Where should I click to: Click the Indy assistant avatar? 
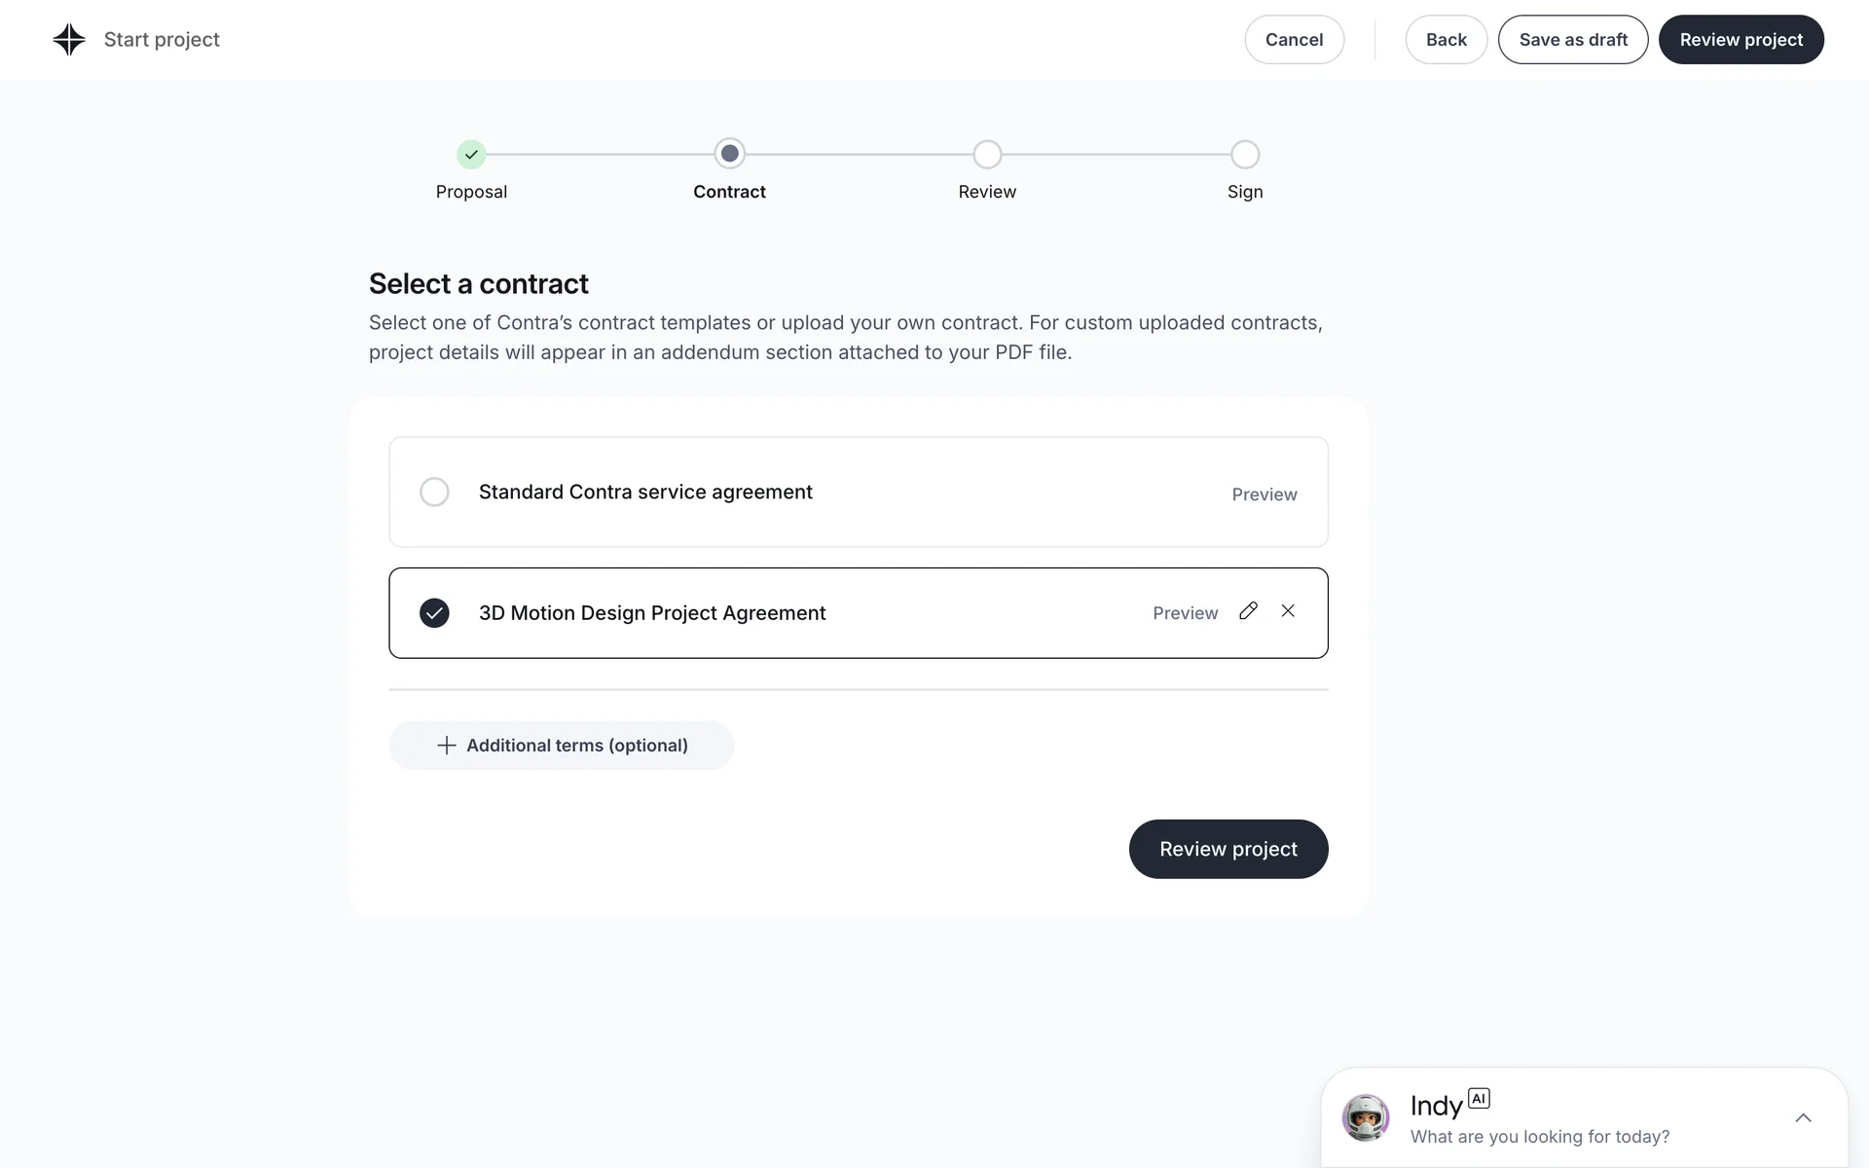pyautogui.click(x=1366, y=1117)
